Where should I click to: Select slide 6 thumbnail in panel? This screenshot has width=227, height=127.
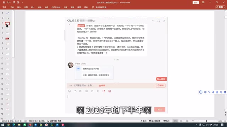pyautogui.click(x=7, y=38)
